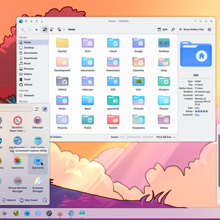Click the question mark help button in title bar
The height and width of the screenshot is (220, 220).
tap(195, 21)
